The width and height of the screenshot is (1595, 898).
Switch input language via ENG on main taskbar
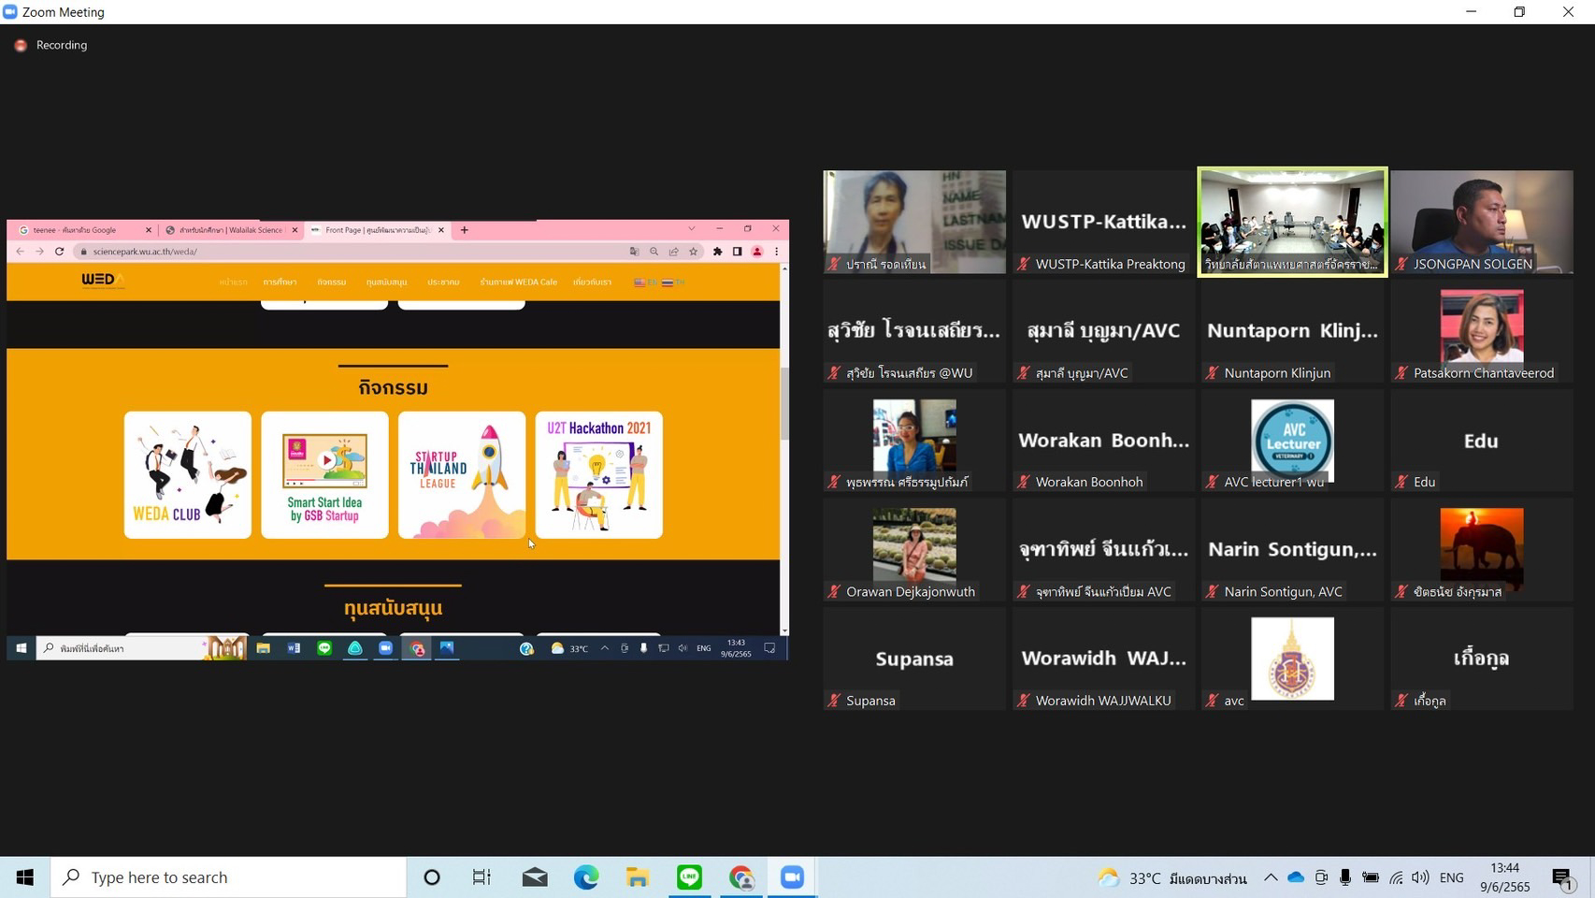coord(1452,877)
